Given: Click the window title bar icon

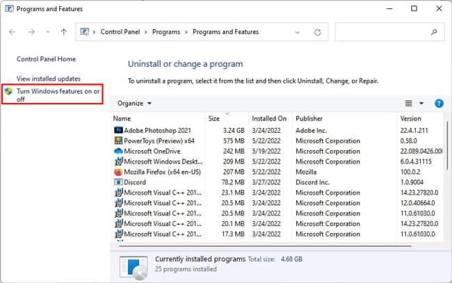Looking at the screenshot, I should pos(9,8).
